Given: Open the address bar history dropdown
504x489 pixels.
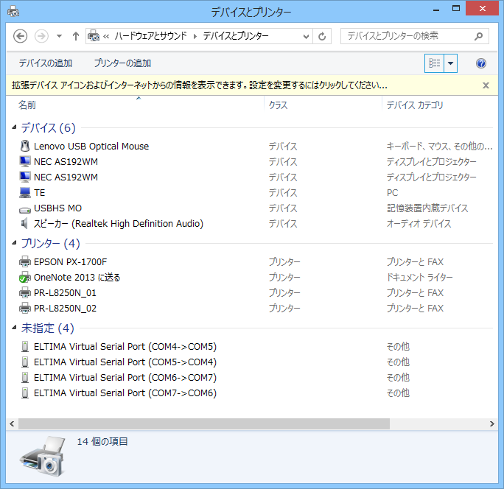Looking at the screenshot, I should 306,36.
